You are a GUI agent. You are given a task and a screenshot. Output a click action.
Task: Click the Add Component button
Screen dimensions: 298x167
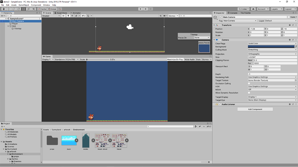tap(255, 109)
